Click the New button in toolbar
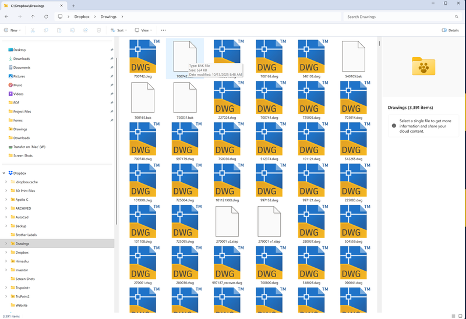This screenshot has height=319, width=466. [12, 30]
